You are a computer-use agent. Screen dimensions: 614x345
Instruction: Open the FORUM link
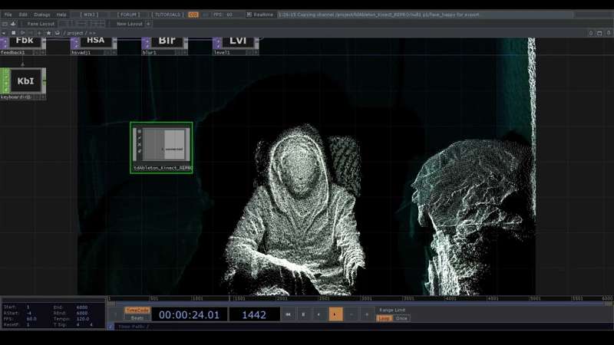coord(128,15)
